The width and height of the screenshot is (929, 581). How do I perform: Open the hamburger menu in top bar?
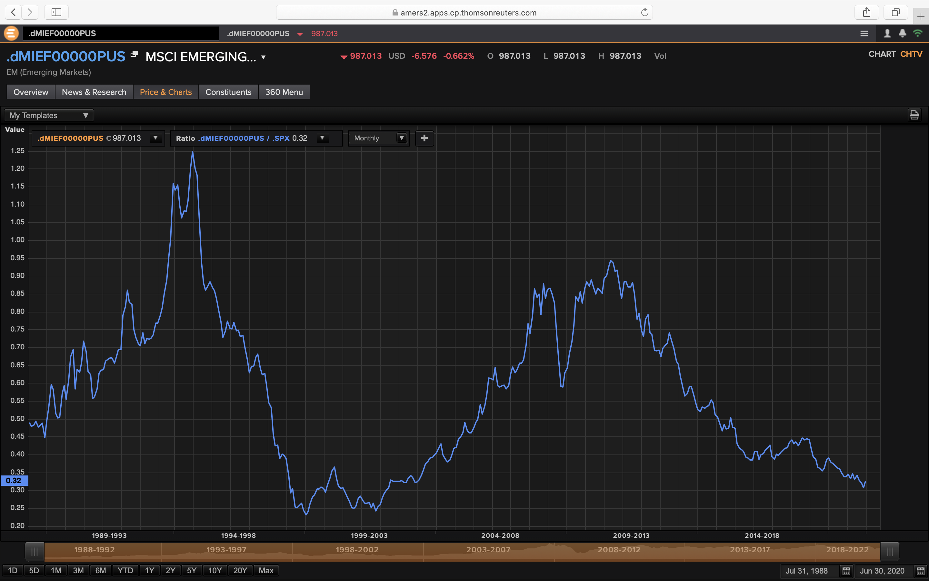(864, 34)
